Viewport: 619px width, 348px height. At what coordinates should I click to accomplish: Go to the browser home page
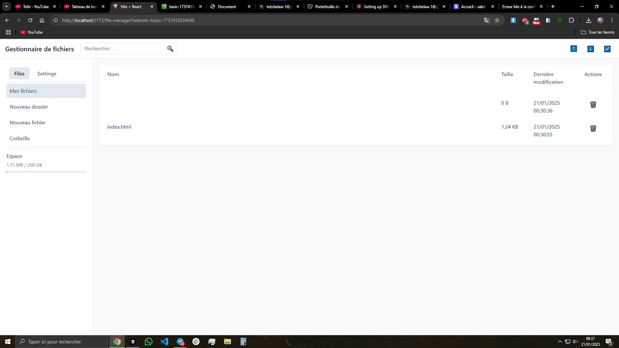(42, 20)
